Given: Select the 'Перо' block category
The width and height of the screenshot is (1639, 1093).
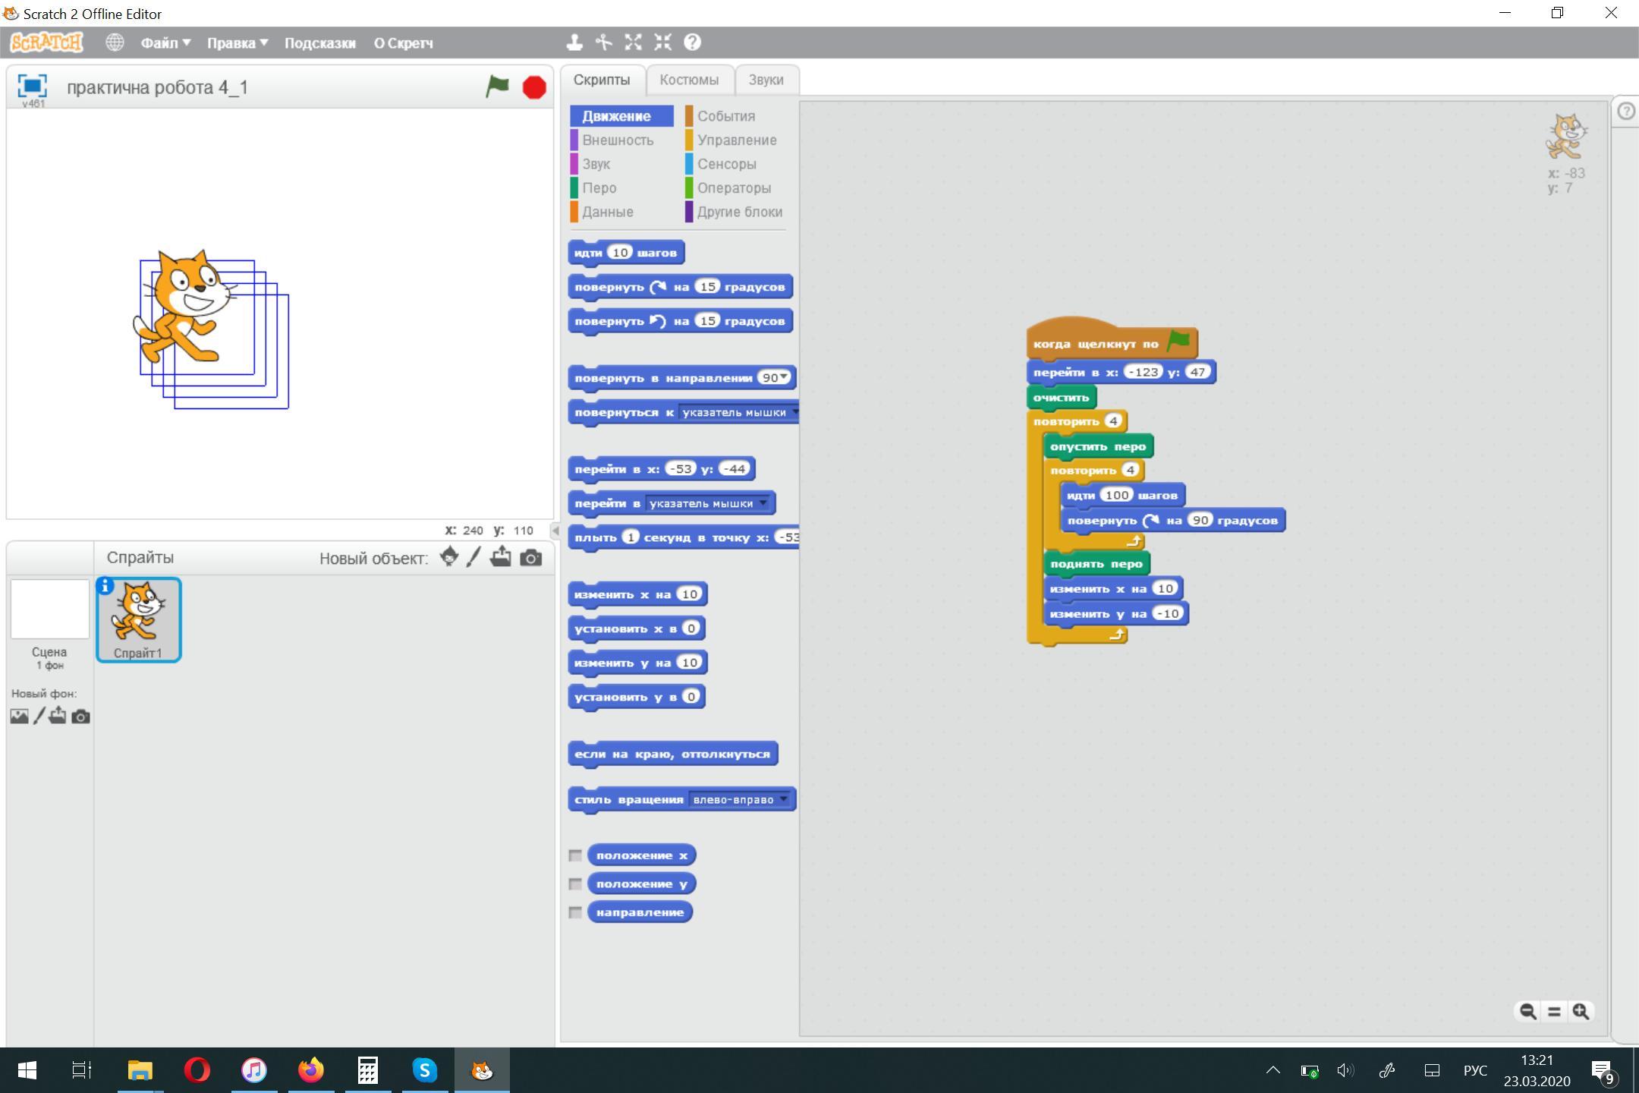Looking at the screenshot, I should point(599,187).
